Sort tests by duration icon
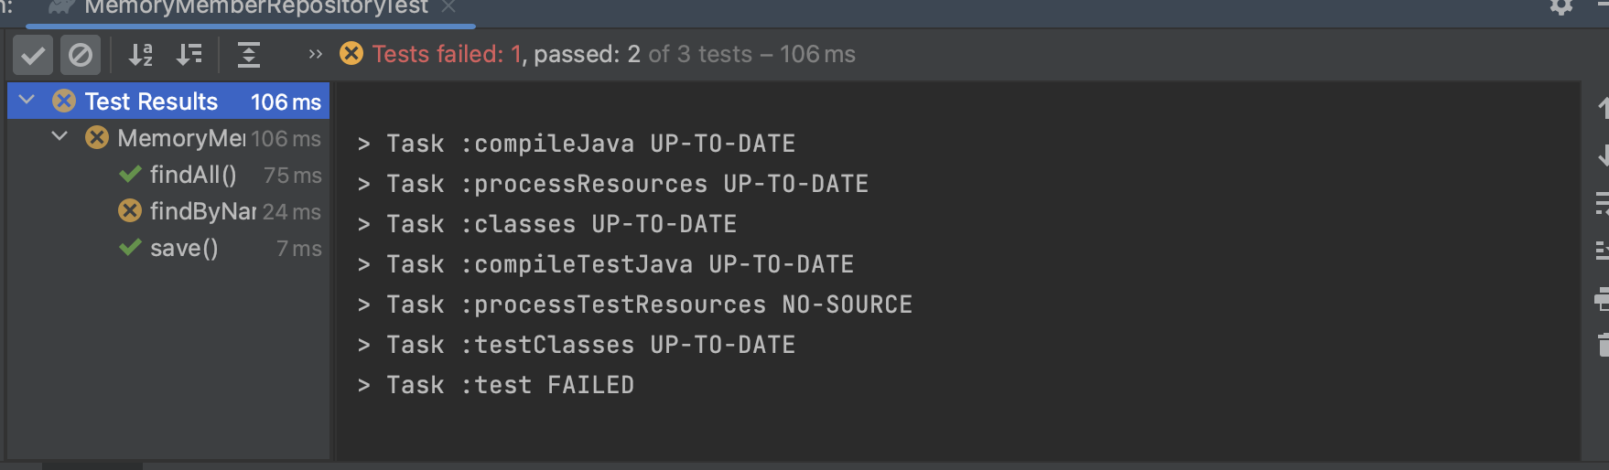The width and height of the screenshot is (1609, 470). (189, 56)
